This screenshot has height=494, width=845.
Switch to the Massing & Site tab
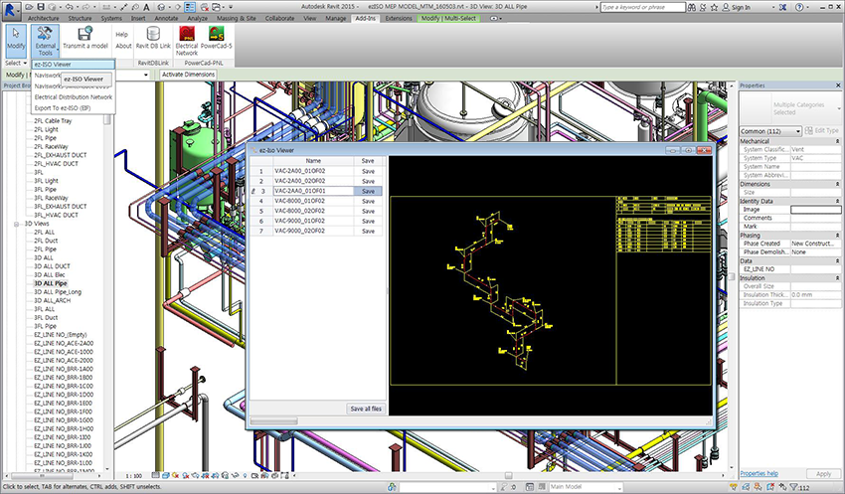(237, 18)
